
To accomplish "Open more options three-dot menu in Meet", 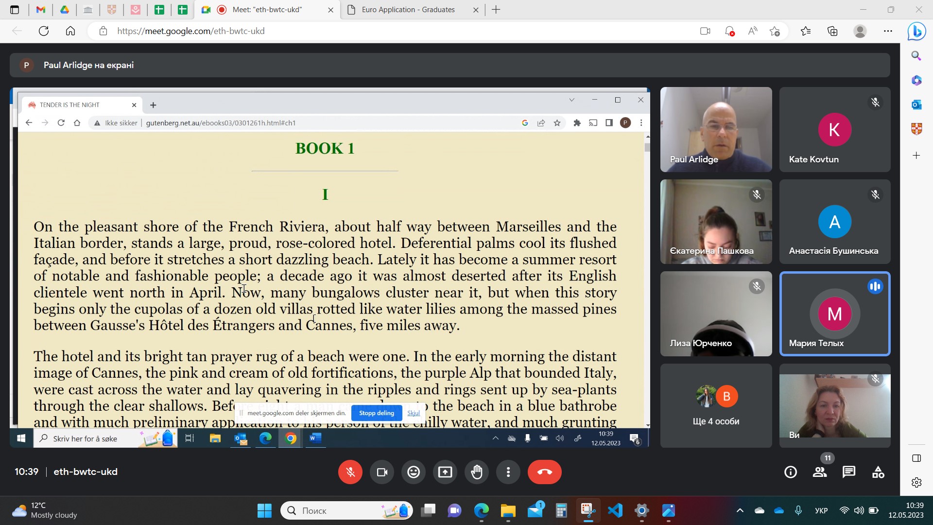I will click(508, 472).
